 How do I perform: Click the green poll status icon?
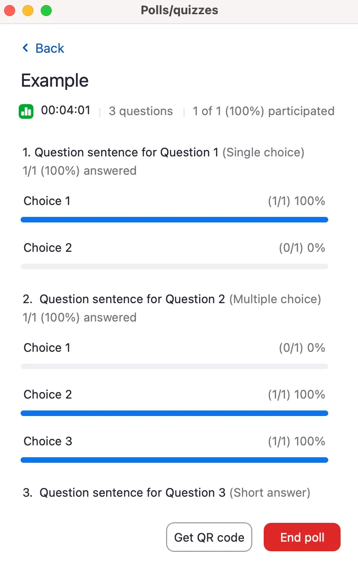coord(26,111)
